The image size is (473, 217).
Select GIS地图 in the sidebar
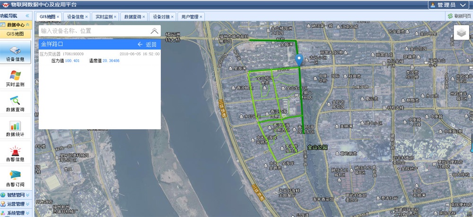click(x=15, y=33)
